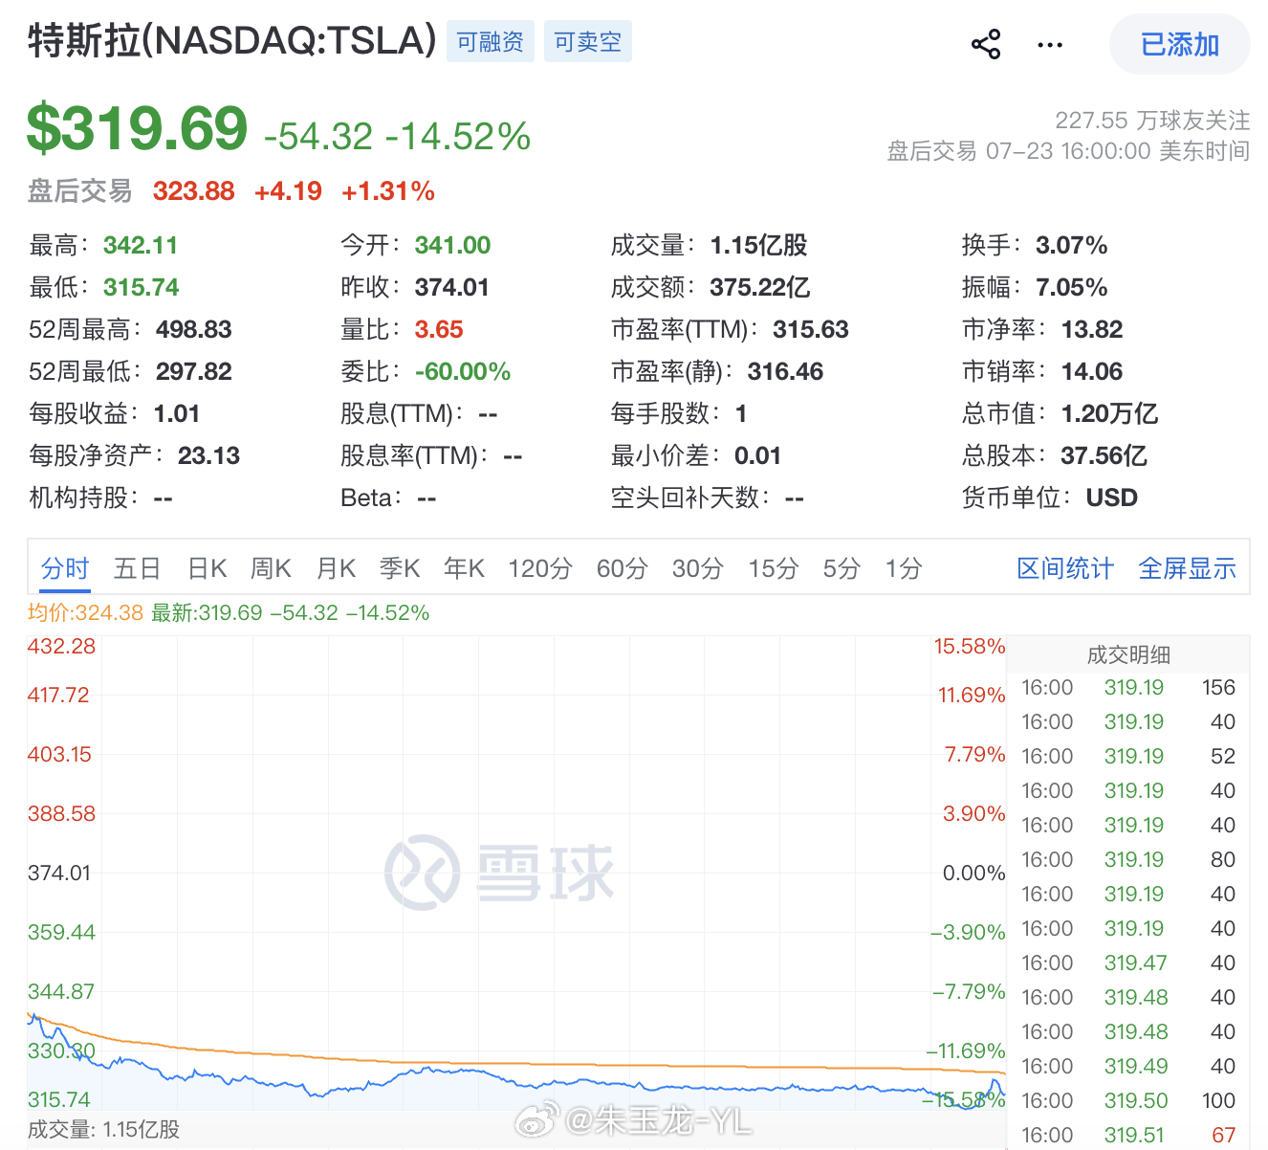Open the 15分 chart tab
Viewport: 1268px width, 1150px height.
774,568
